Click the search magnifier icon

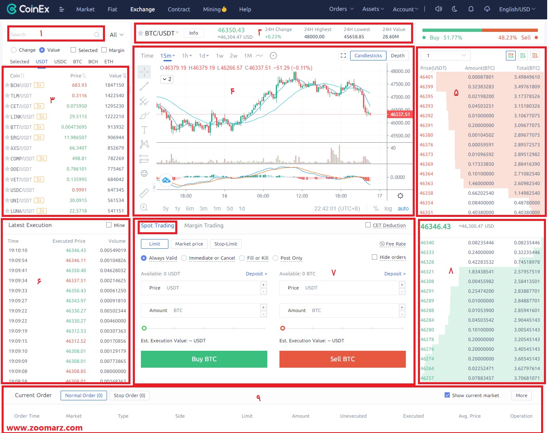tap(97, 35)
